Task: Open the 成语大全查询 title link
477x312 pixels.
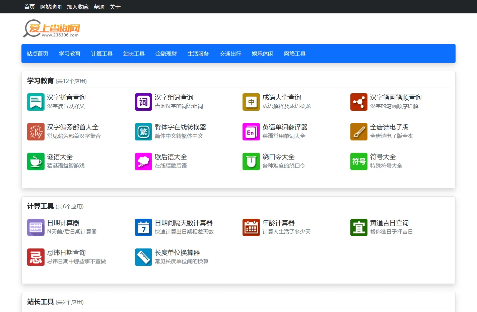Action: (x=282, y=97)
